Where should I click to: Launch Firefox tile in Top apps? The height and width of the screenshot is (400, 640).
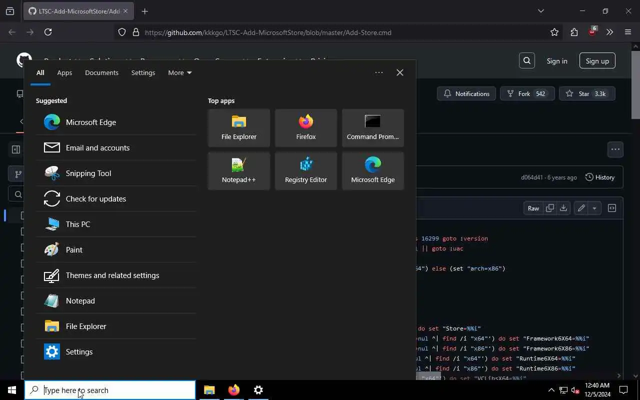(306, 128)
